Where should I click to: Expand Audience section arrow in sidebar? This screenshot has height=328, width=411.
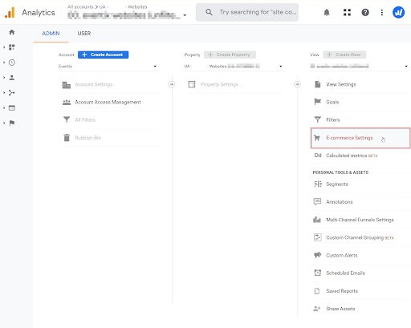(4, 78)
